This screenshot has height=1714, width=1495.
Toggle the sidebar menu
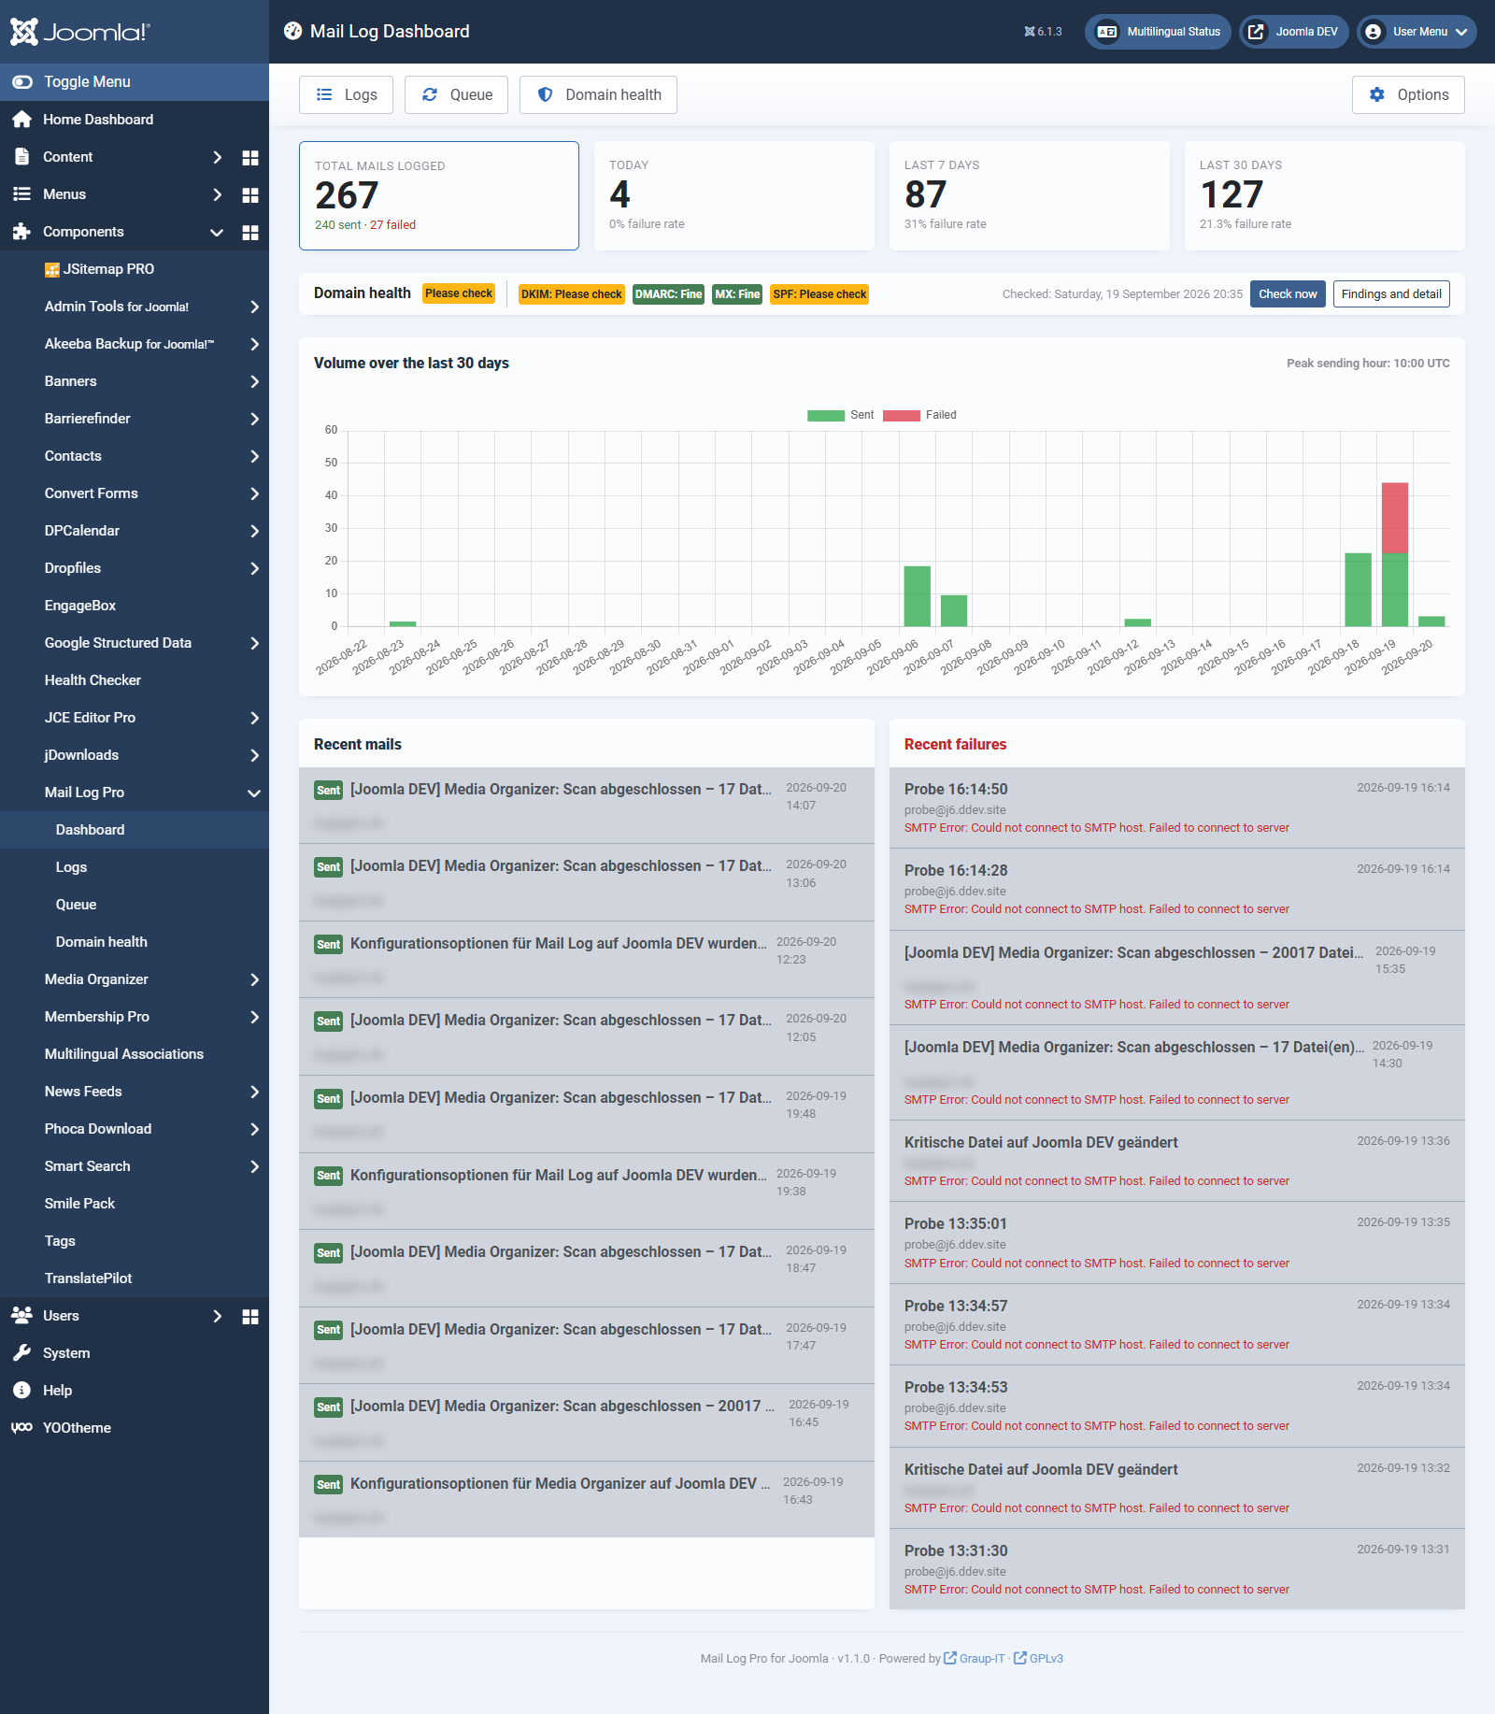tap(135, 82)
